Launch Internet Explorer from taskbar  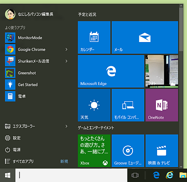[x=170, y=175]
